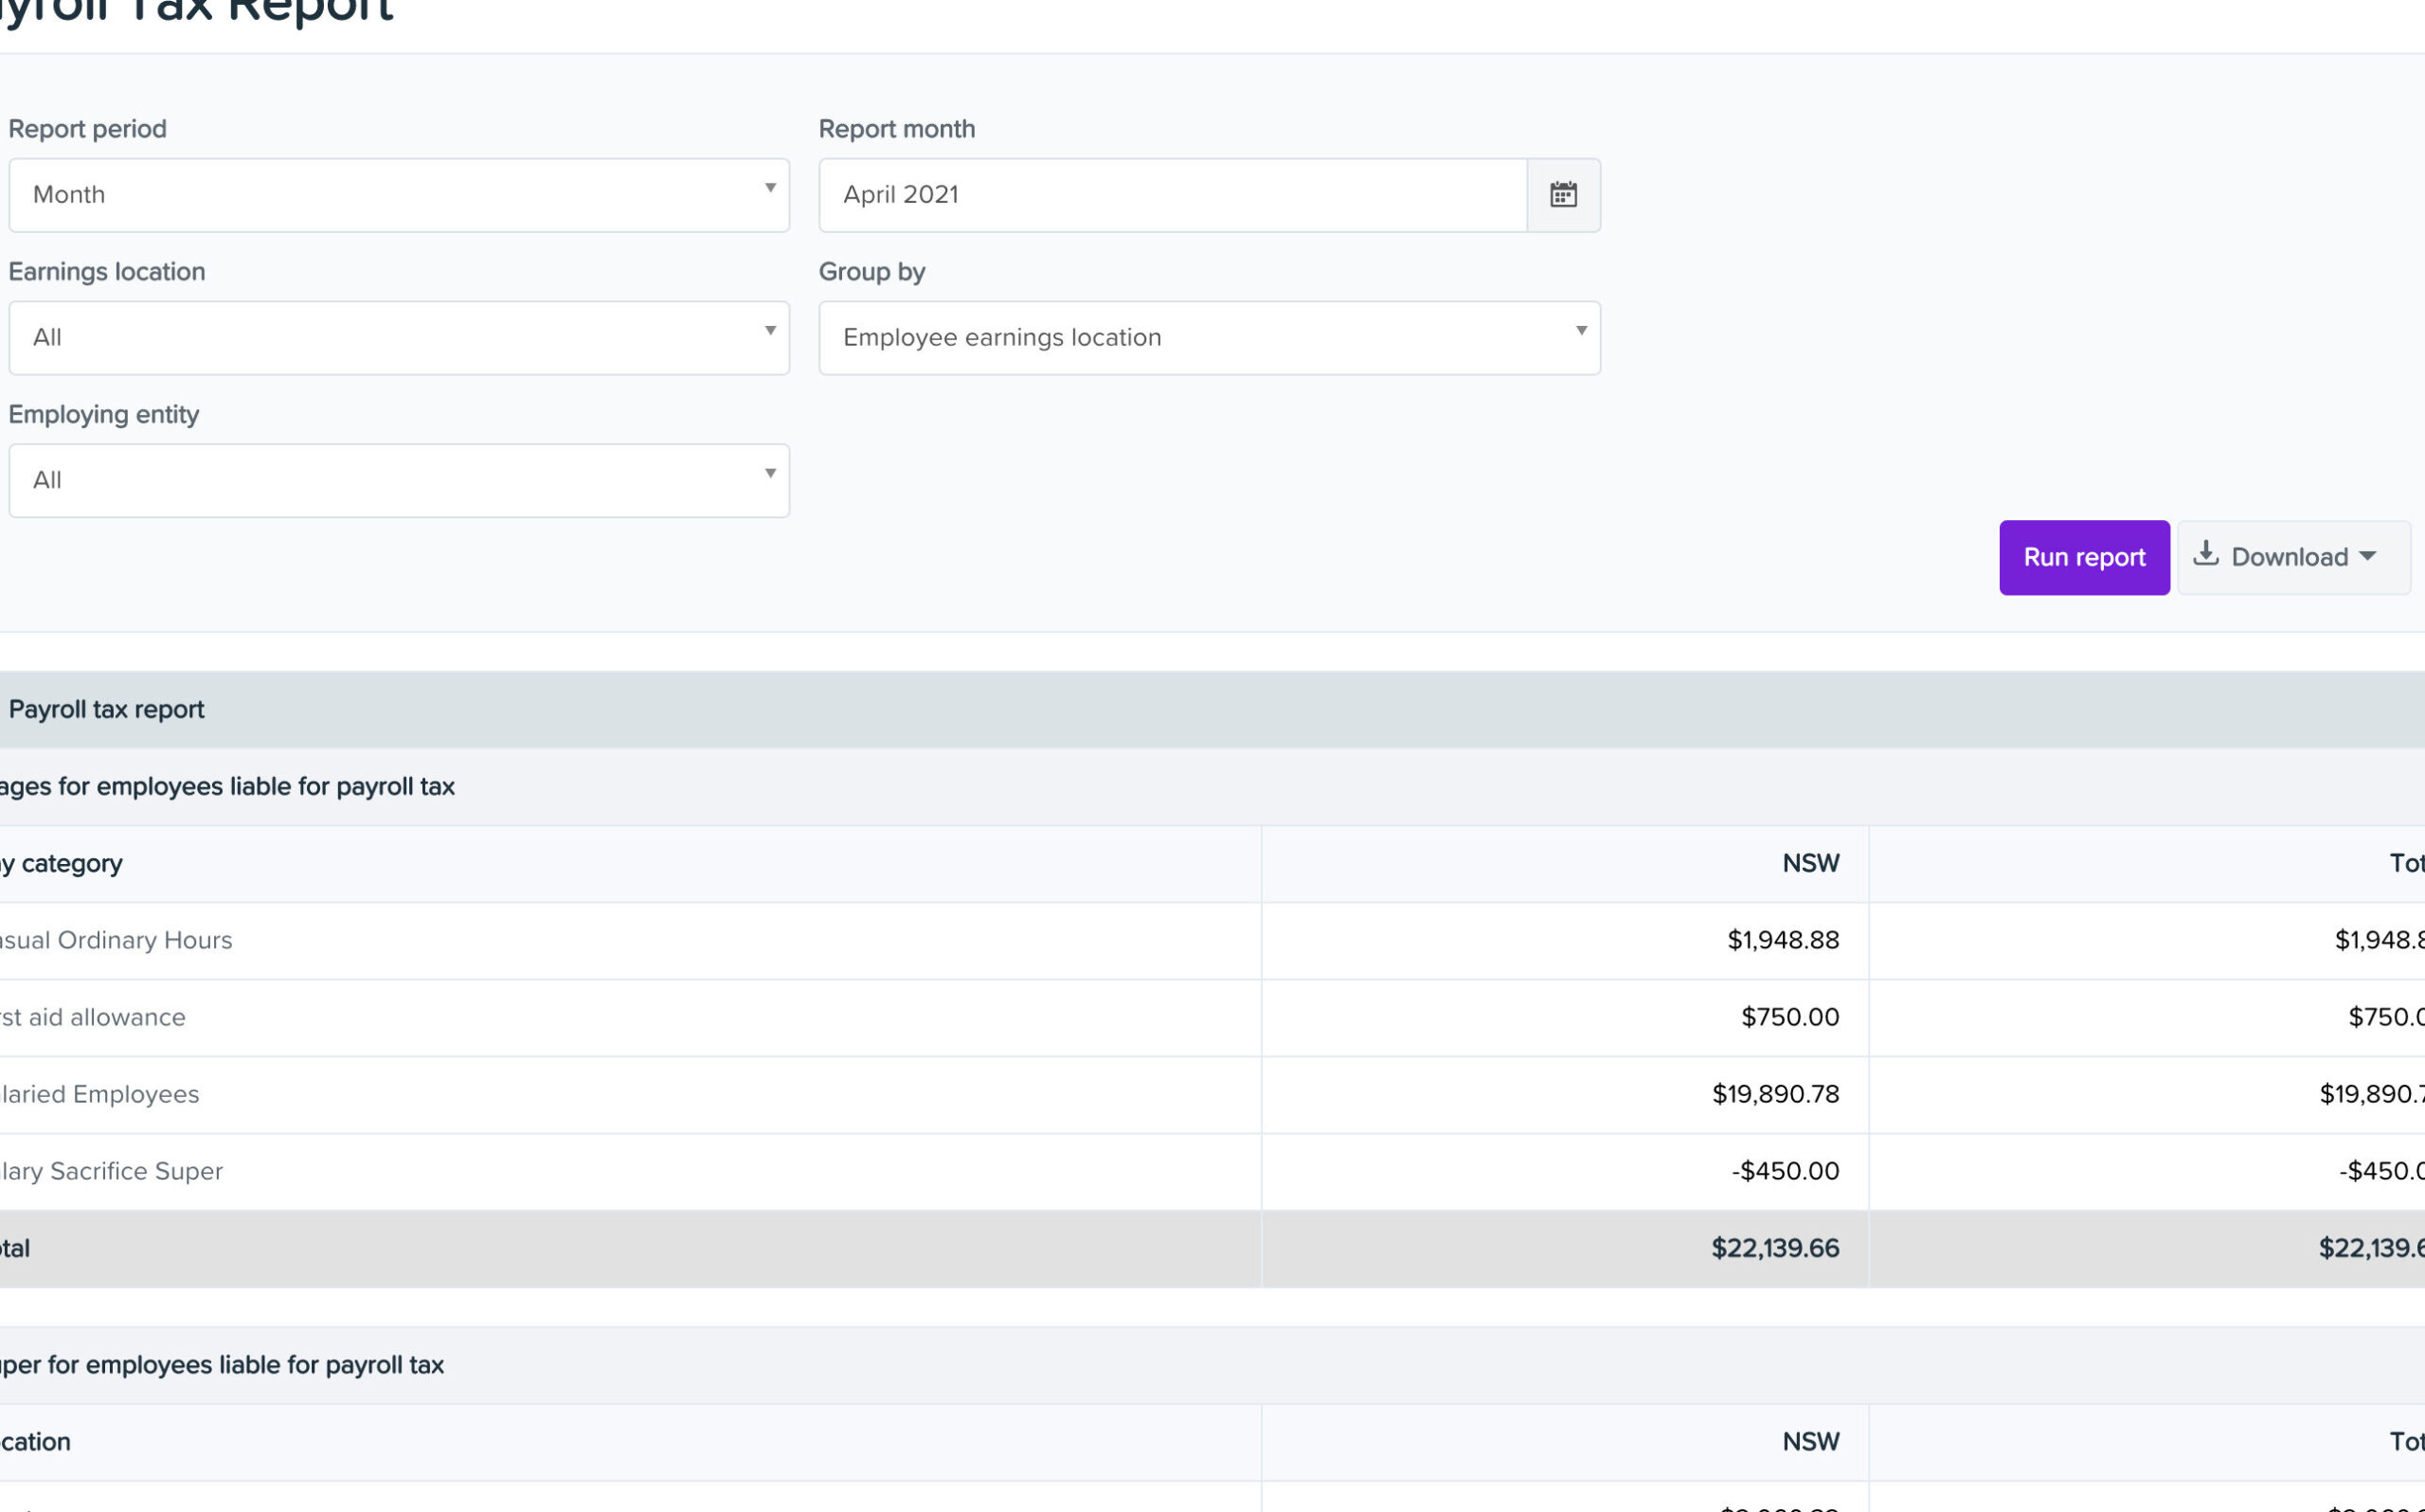Open the Download options menu

click(x=2294, y=558)
